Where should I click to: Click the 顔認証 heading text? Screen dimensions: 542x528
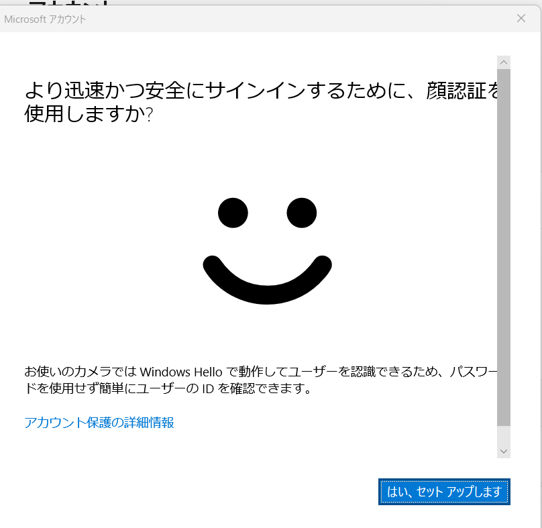point(456,89)
